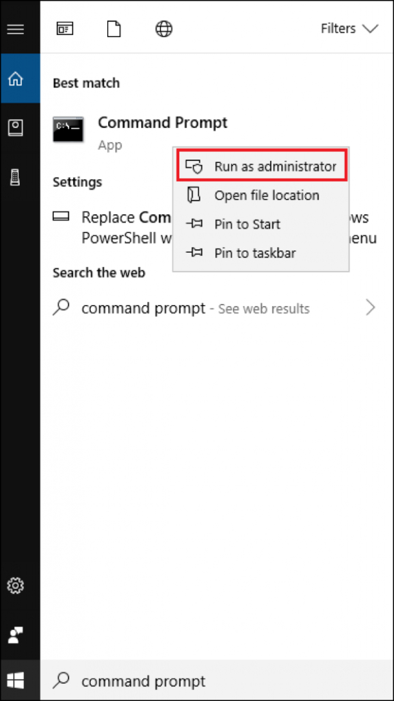Image resolution: width=394 pixels, height=701 pixels.
Task: Click See web results for command prompt
Action: coord(263,308)
